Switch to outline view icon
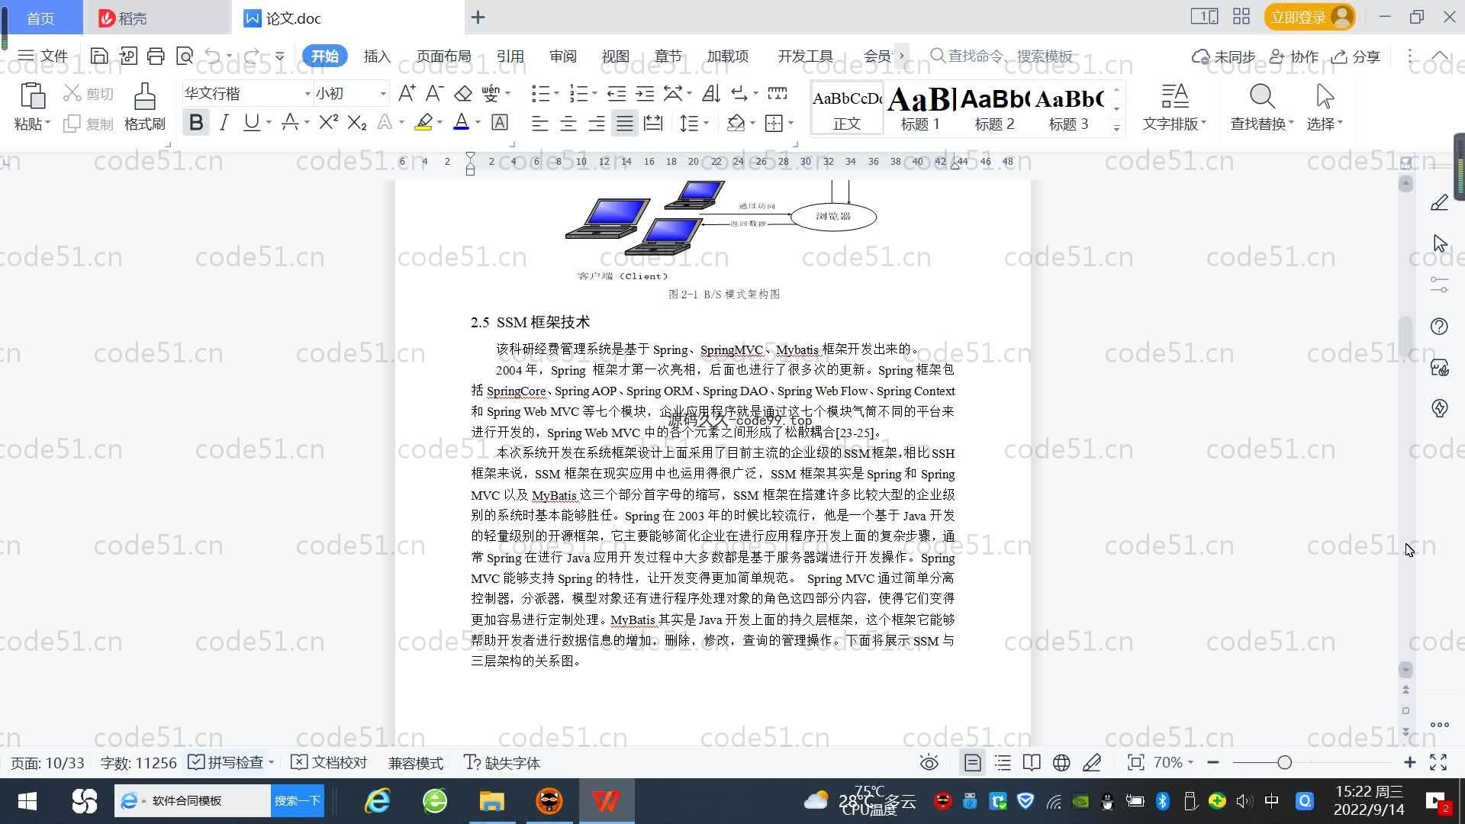The height and width of the screenshot is (824, 1465). coord(1003,763)
